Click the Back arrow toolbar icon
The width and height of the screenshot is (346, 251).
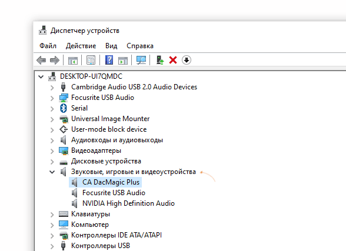41,60
